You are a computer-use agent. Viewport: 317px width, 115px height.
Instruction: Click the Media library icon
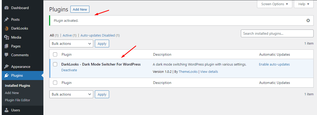tap(7, 37)
